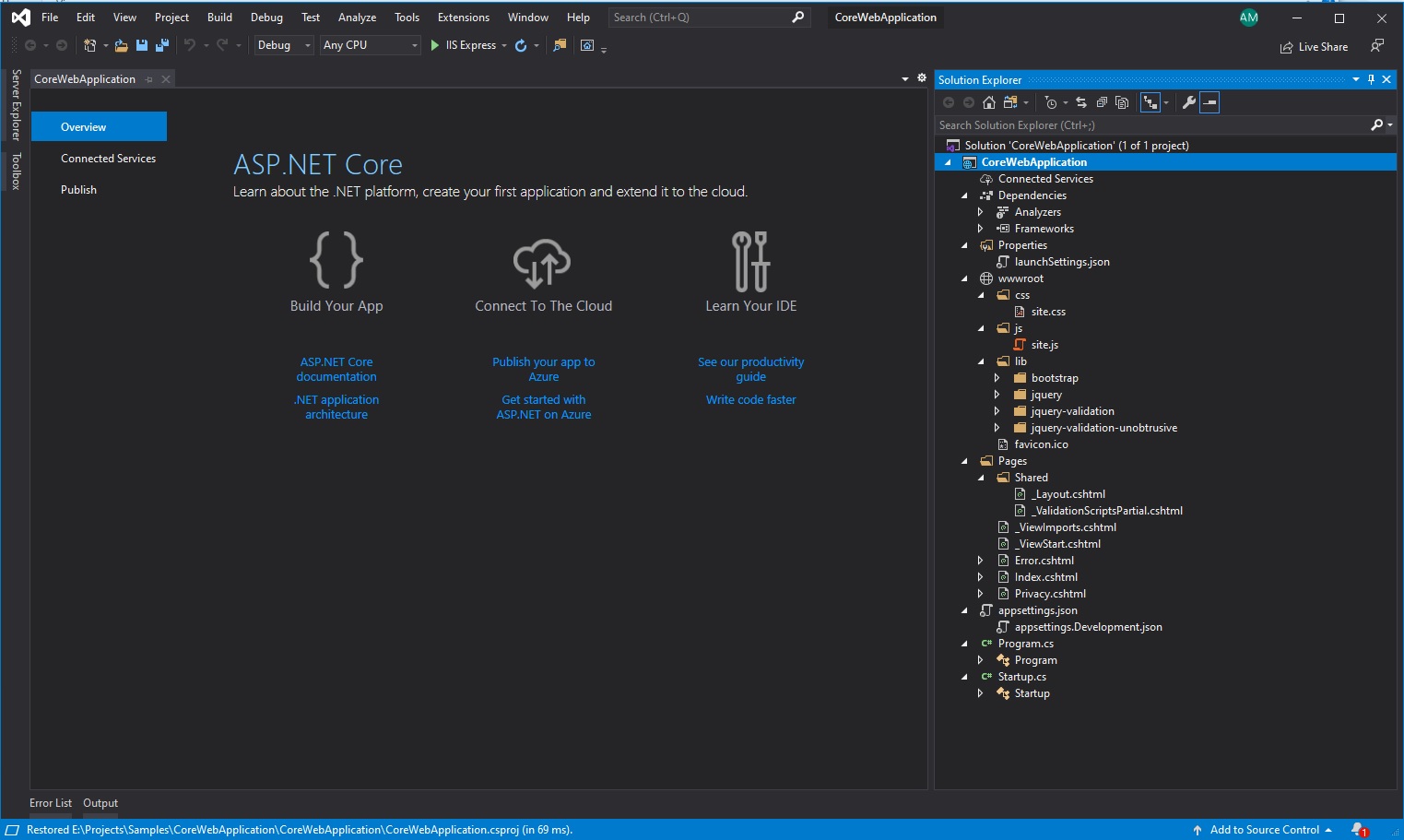The height and width of the screenshot is (840, 1404).
Task: Open .NET application architecture link
Action: (336, 408)
